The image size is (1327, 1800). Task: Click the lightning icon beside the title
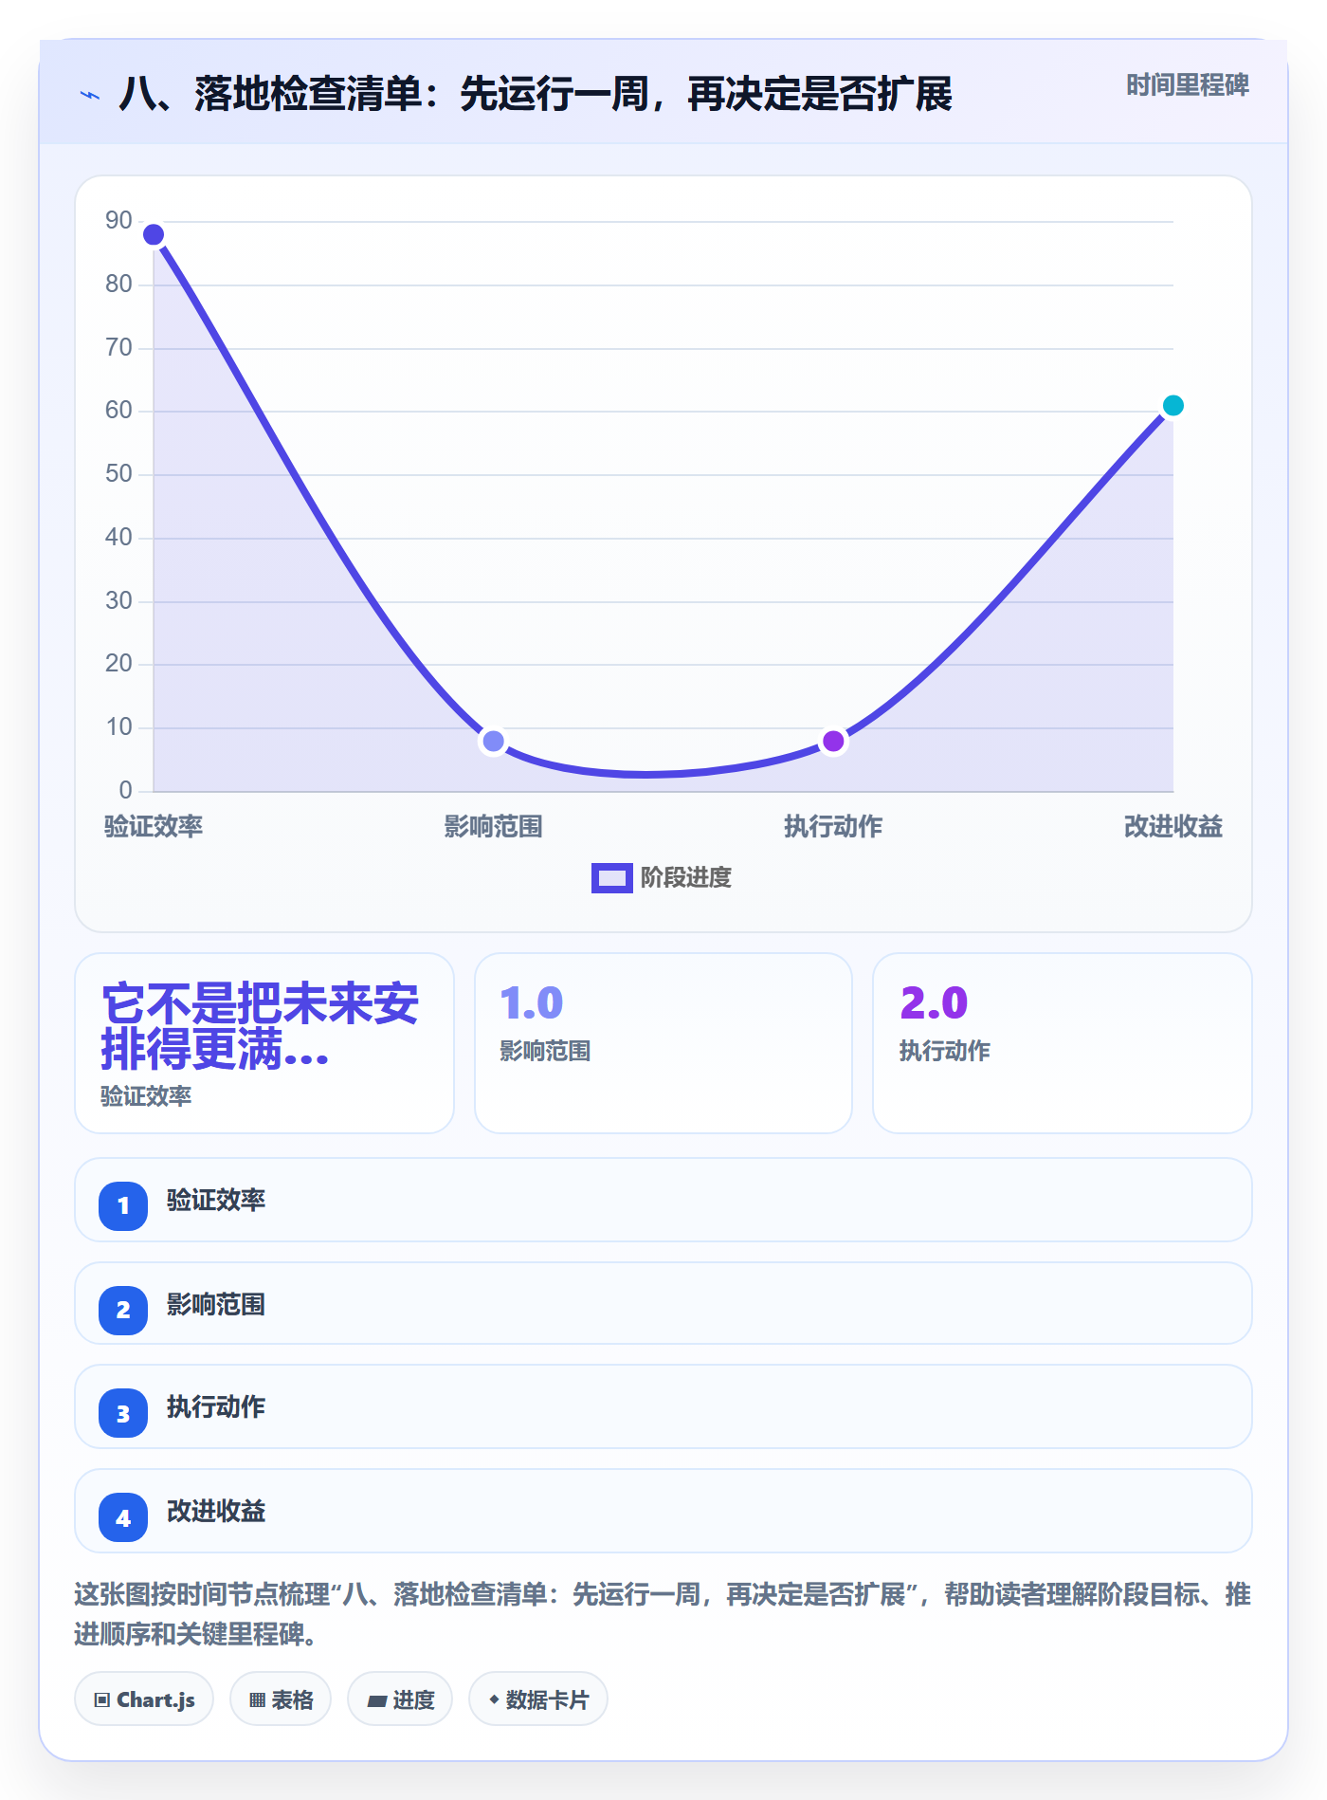tap(90, 95)
